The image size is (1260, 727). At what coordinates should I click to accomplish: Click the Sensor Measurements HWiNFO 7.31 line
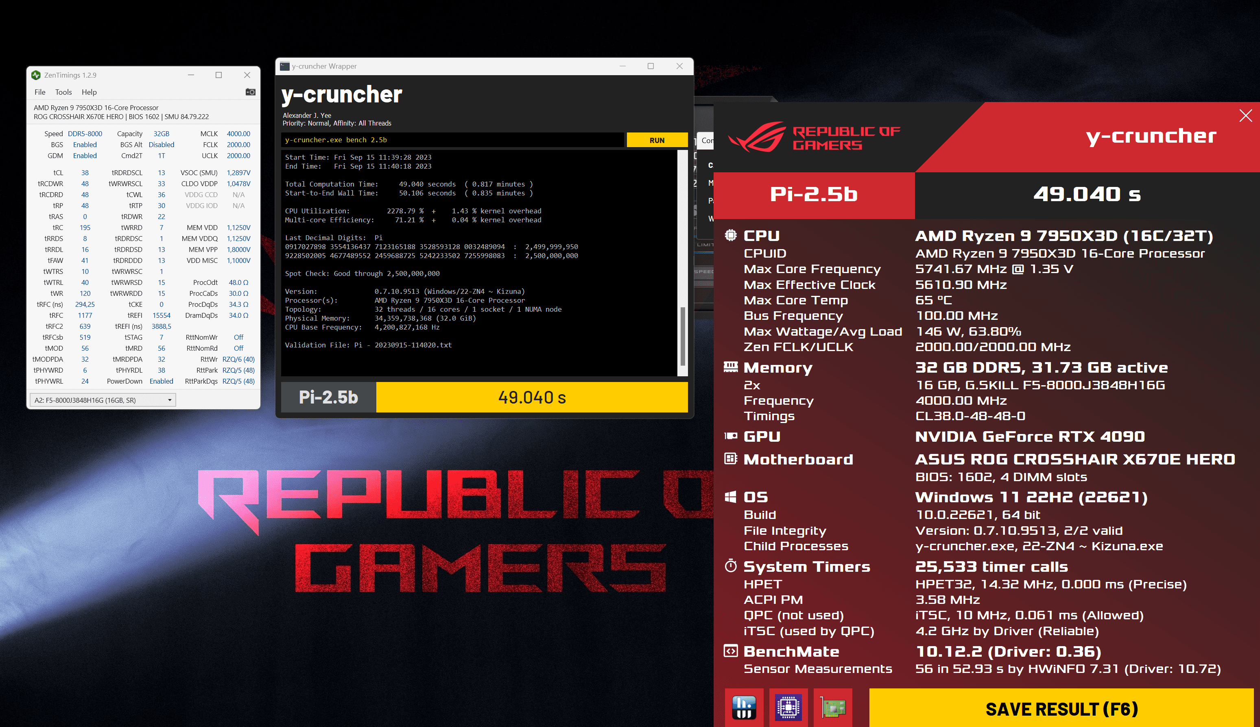coord(1068,669)
